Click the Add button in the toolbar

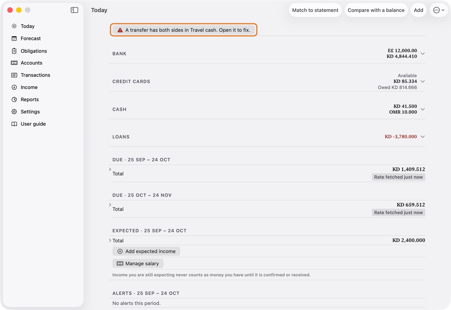(419, 10)
